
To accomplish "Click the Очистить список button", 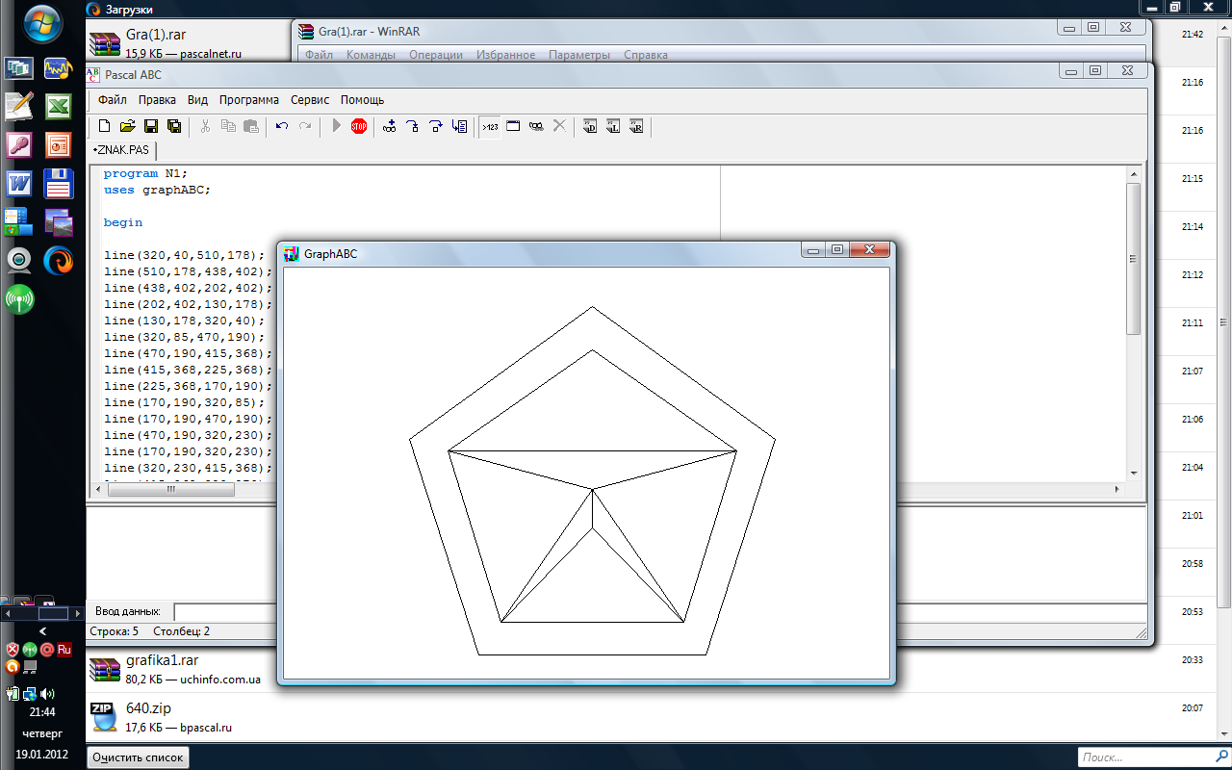I will 138,757.
